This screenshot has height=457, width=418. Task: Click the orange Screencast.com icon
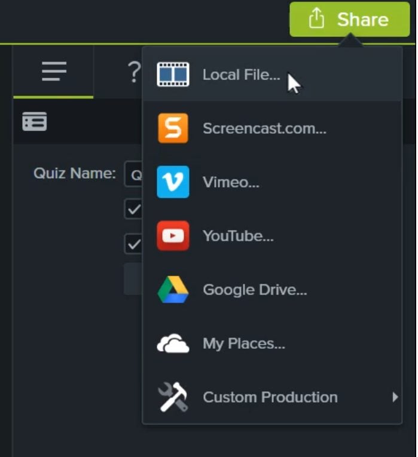point(173,128)
